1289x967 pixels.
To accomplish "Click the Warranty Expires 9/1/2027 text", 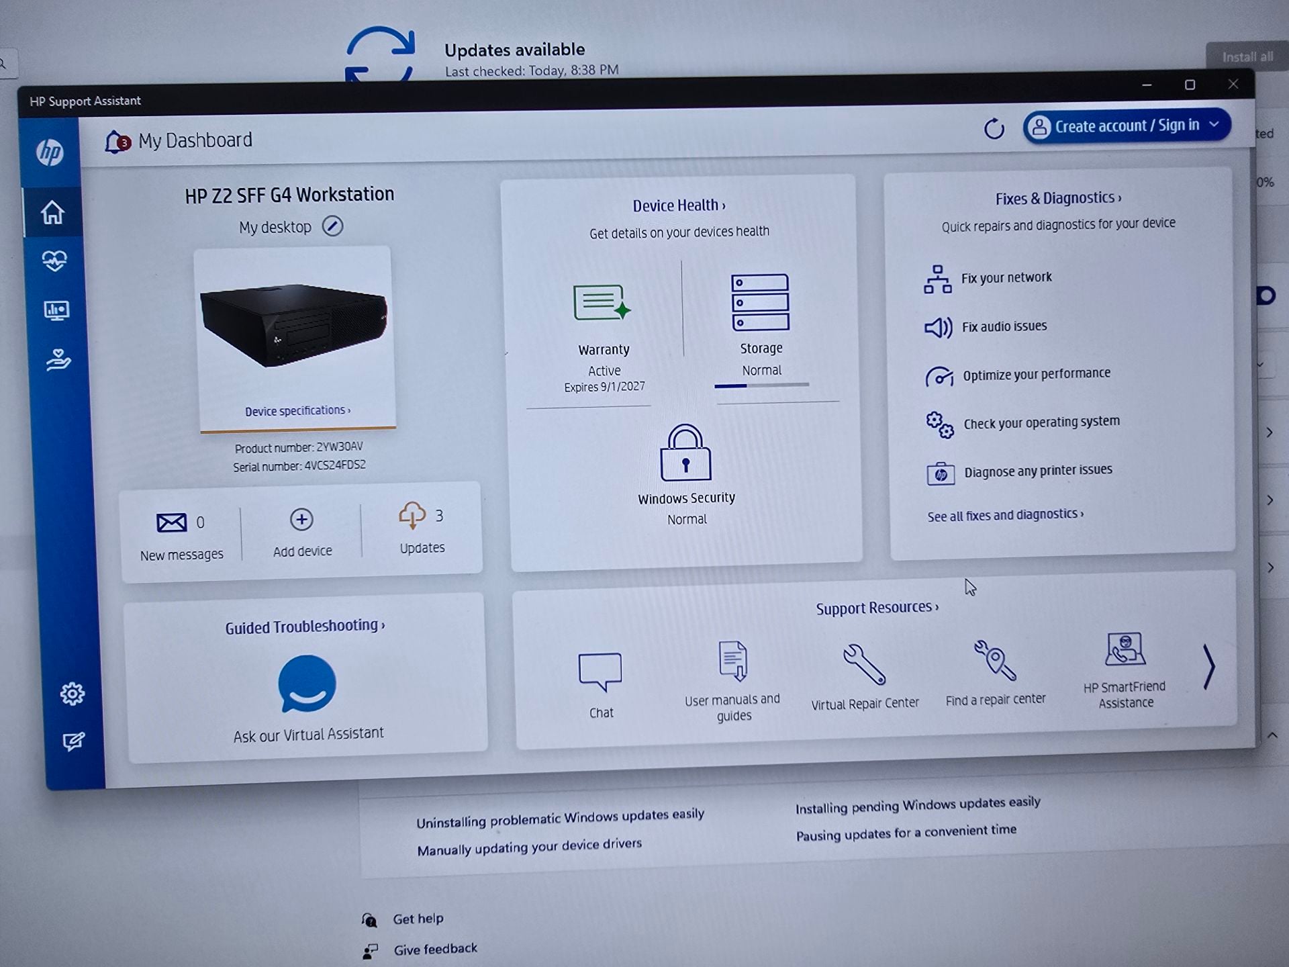I will [x=604, y=387].
